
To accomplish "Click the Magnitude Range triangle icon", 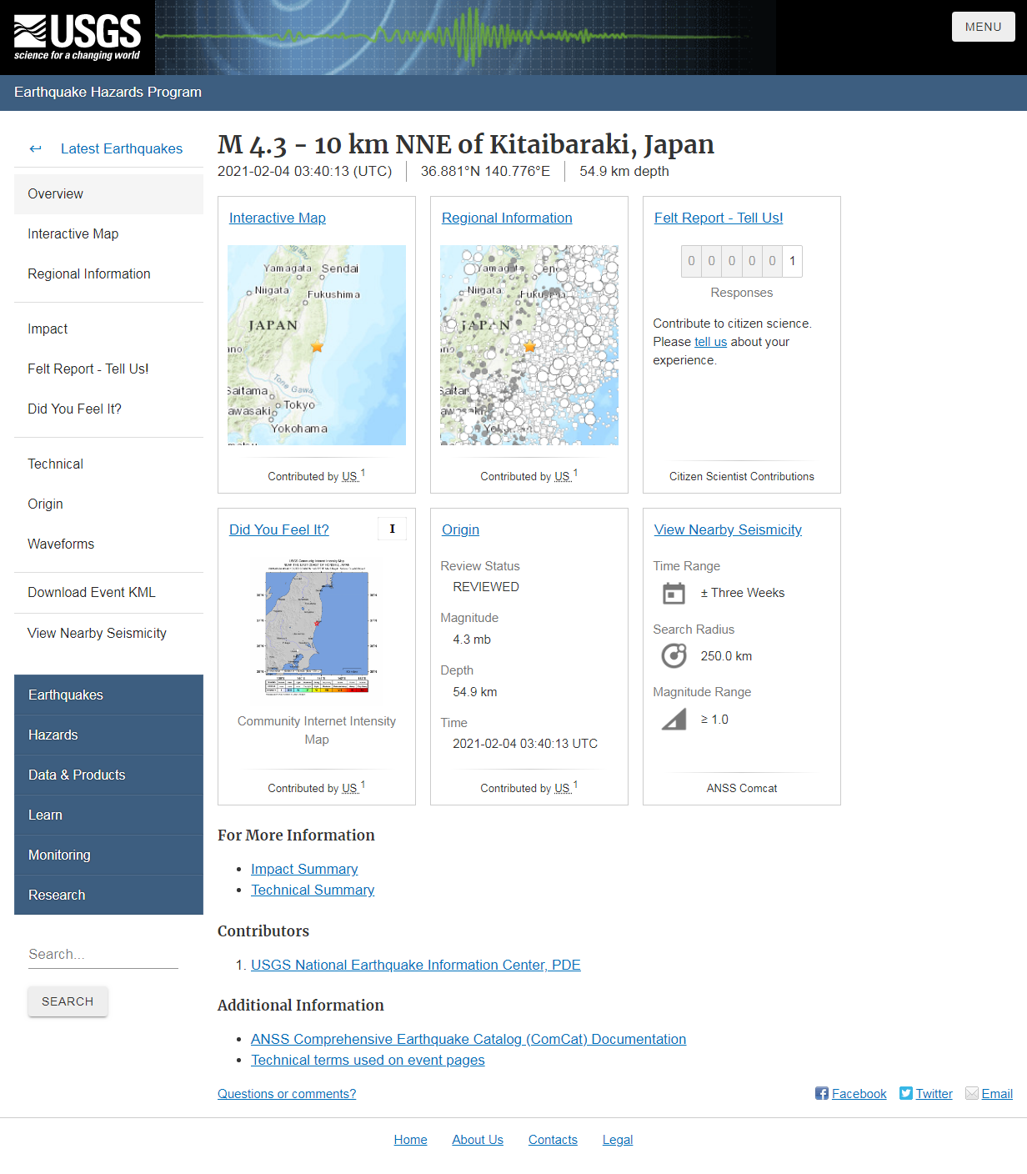I will pyautogui.click(x=674, y=719).
